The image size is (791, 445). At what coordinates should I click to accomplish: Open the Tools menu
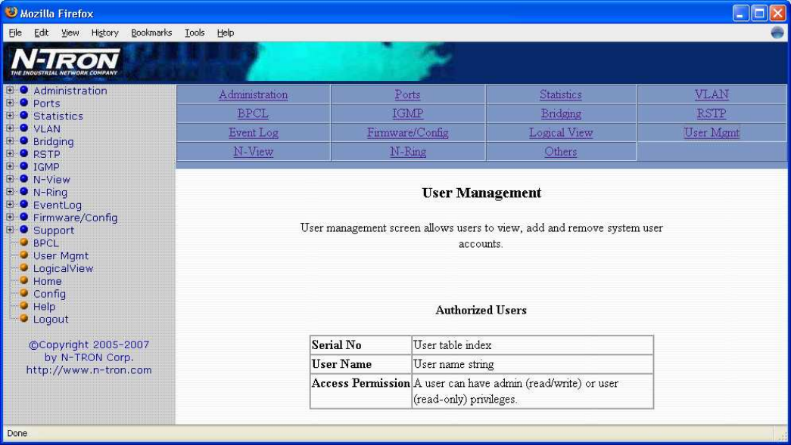click(x=195, y=32)
